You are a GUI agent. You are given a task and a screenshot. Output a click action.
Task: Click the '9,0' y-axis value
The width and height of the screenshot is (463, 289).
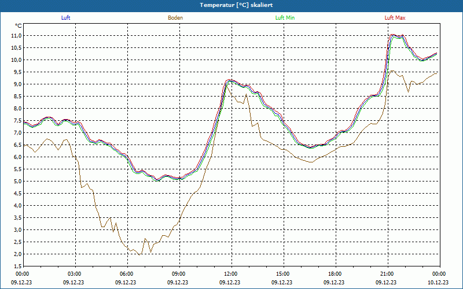pyautogui.click(x=17, y=84)
